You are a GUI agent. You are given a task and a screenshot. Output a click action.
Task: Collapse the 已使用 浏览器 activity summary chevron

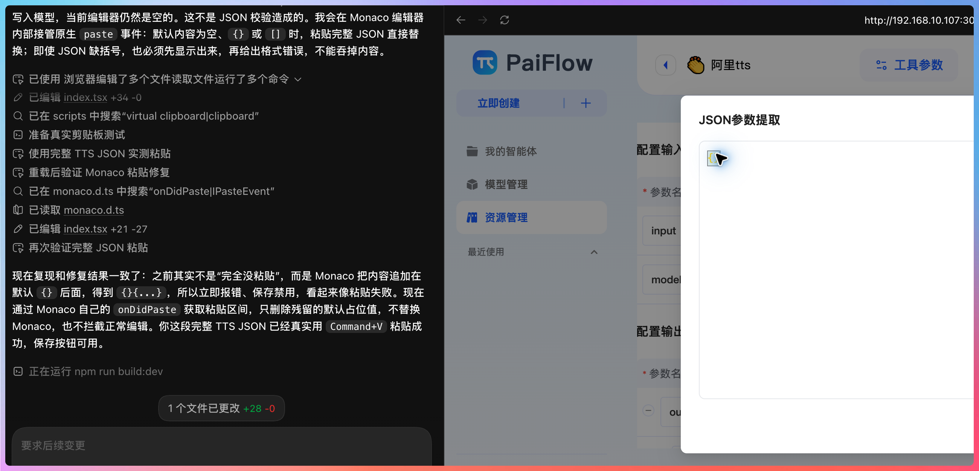298,79
